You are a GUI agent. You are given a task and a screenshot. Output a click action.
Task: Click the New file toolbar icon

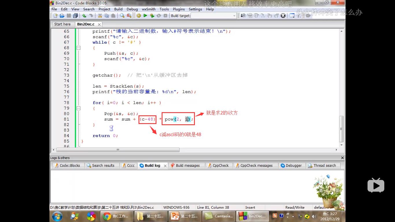(x=56, y=16)
